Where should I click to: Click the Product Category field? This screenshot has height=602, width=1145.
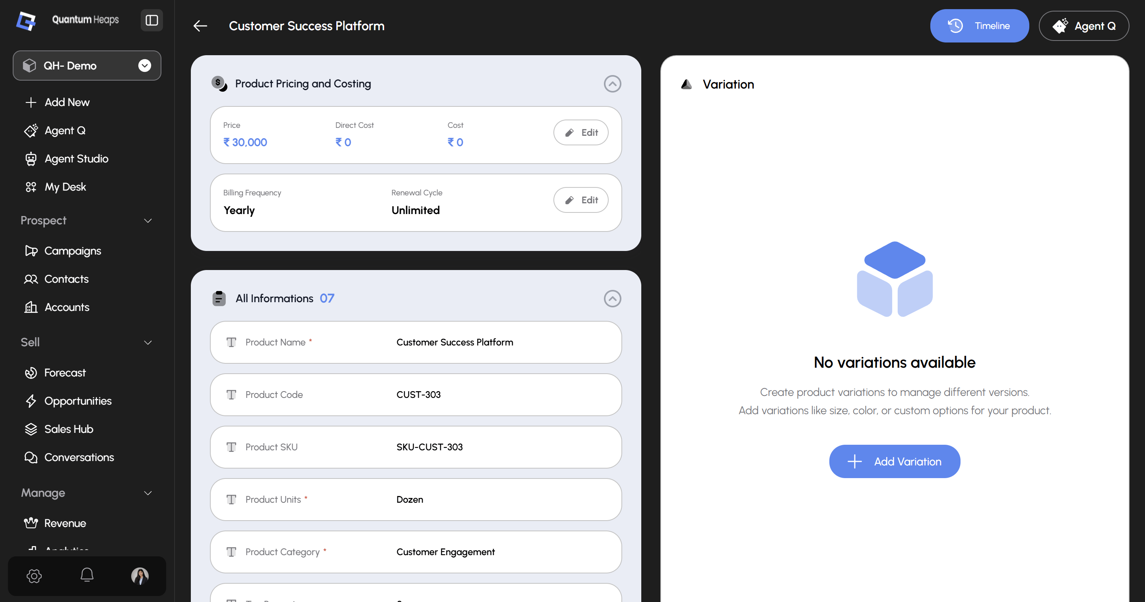(x=415, y=552)
